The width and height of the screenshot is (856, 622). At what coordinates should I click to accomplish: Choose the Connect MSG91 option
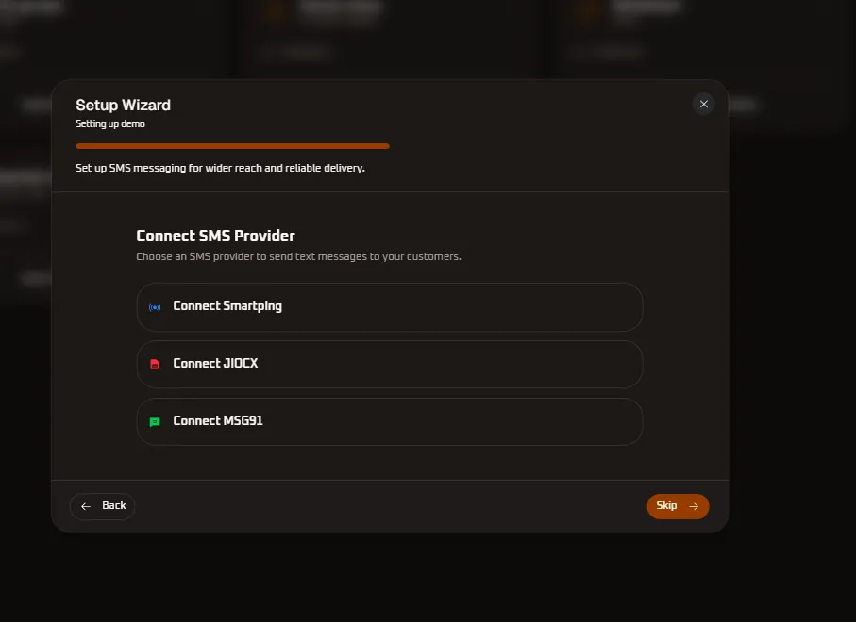click(x=390, y=421)
